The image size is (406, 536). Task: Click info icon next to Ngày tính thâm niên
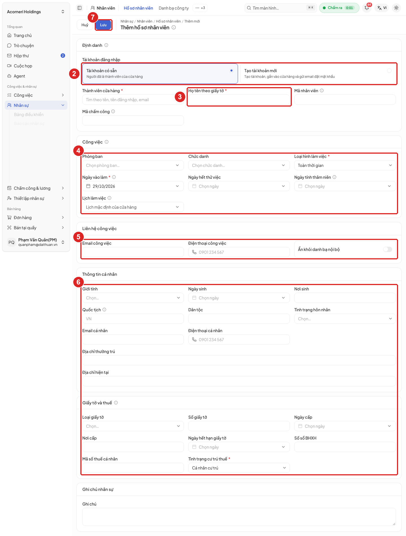pyautogui.click(x=334, y=177)
